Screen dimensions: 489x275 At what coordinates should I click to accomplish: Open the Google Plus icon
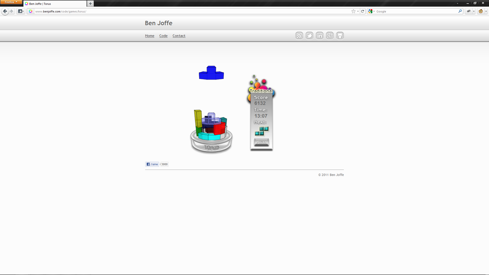[x=330, y=36]
